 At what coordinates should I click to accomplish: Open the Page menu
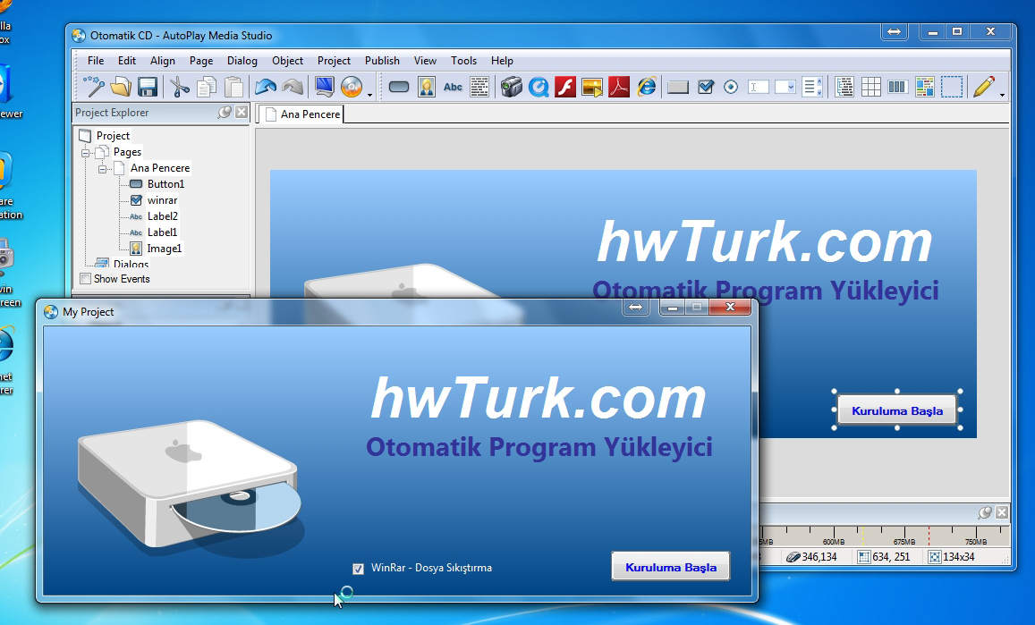[201, 61]
